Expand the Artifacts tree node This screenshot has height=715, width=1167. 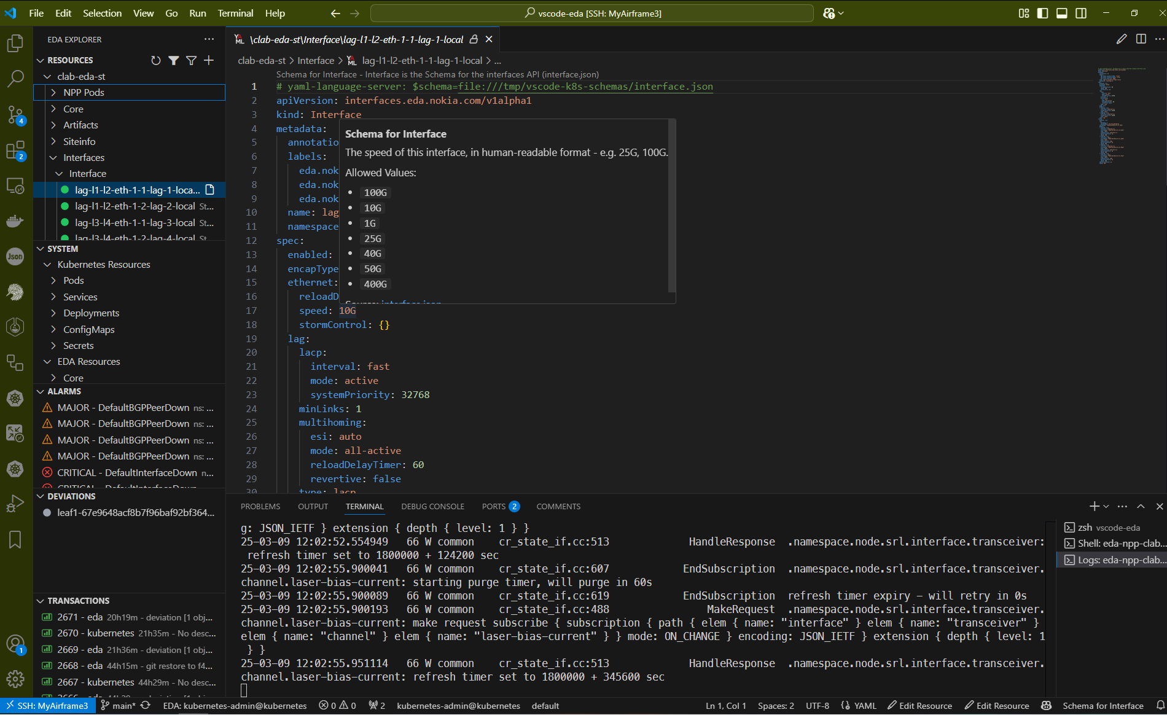[x=53, y=125]
